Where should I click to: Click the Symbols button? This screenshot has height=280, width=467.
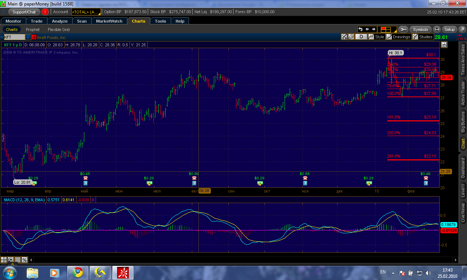[420, 30]
